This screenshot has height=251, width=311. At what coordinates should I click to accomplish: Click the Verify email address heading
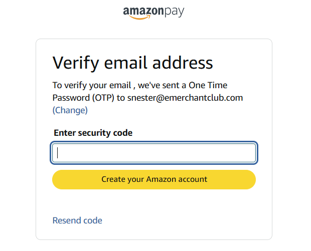pos(133,63)
